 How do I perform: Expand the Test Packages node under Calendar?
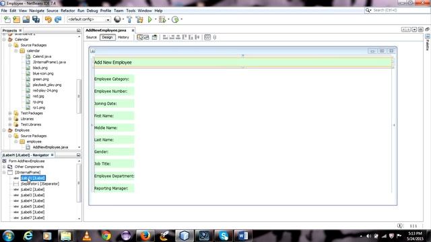click(10, 113)
